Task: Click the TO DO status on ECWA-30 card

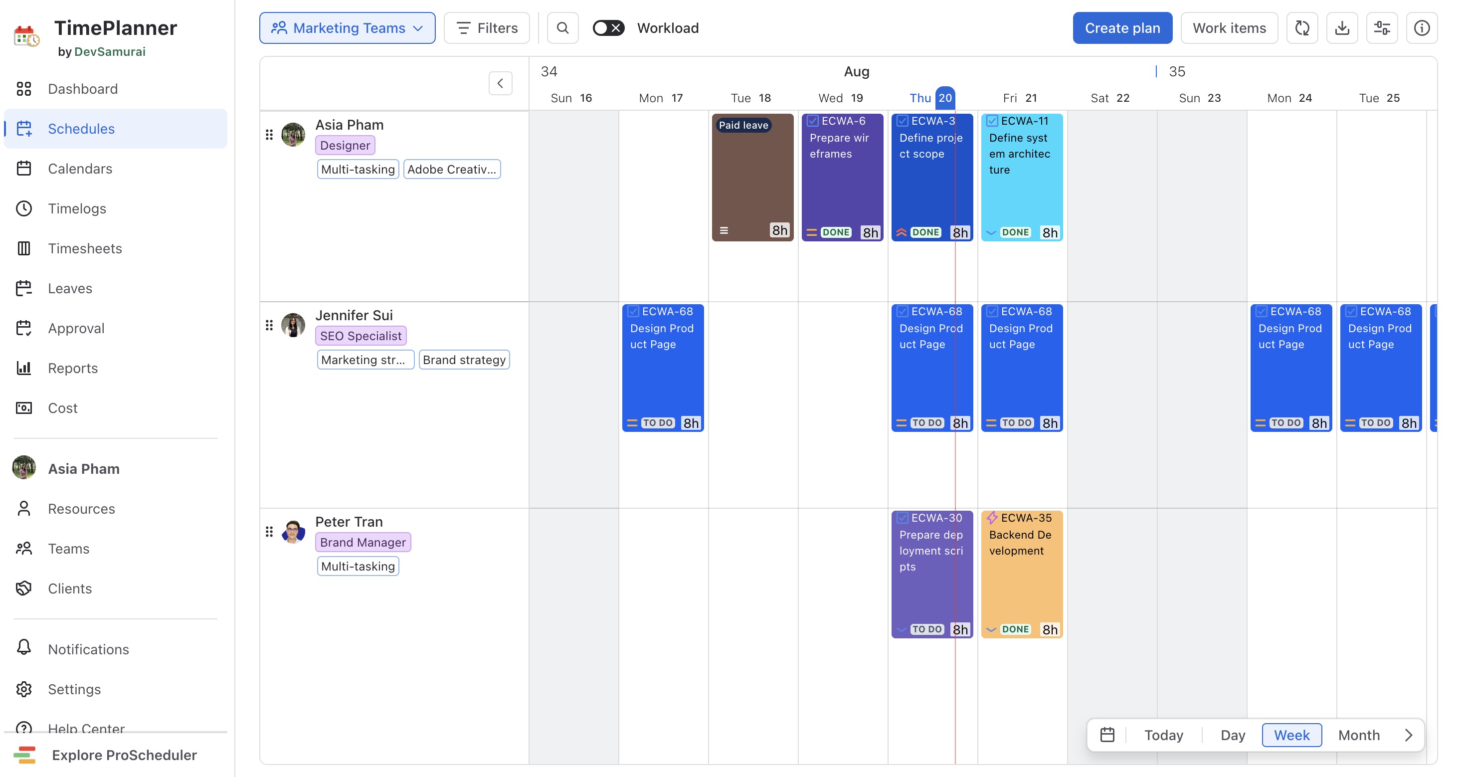Action: pos(927,629)
